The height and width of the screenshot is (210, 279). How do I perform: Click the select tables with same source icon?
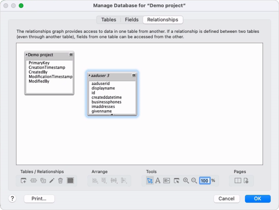167,180
